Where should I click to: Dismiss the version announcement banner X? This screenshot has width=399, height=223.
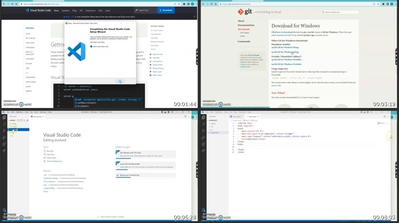tap(195, 16)
